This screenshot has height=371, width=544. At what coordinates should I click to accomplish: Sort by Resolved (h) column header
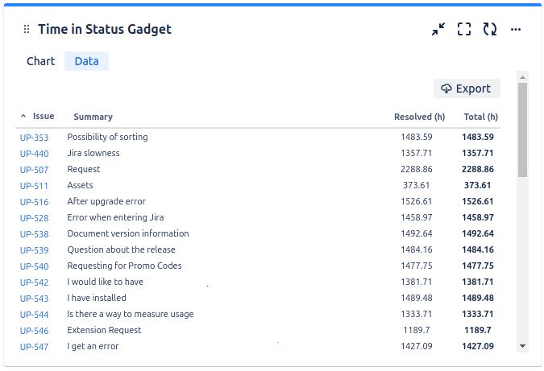click(419, 117)
